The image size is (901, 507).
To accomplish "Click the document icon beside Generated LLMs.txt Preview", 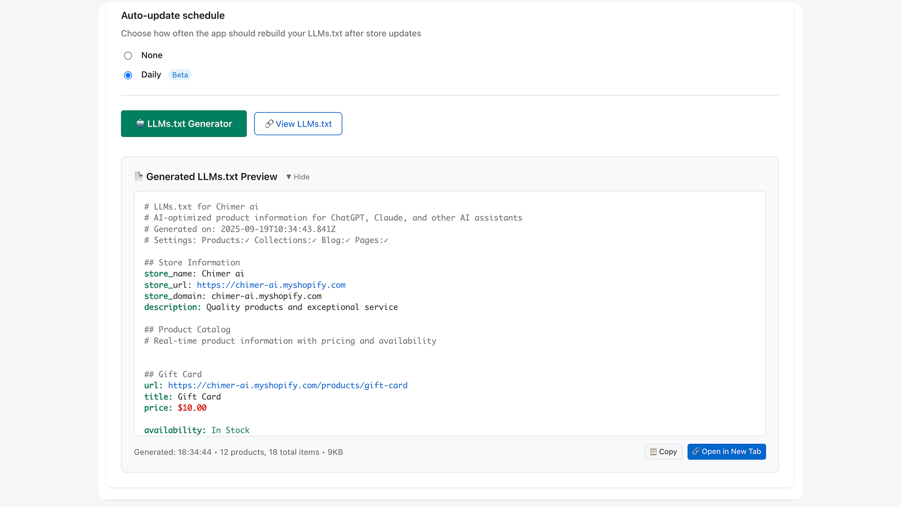I will point(139,176).
